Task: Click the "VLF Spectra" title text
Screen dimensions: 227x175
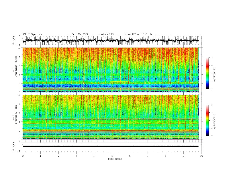Action: [32, 34]
